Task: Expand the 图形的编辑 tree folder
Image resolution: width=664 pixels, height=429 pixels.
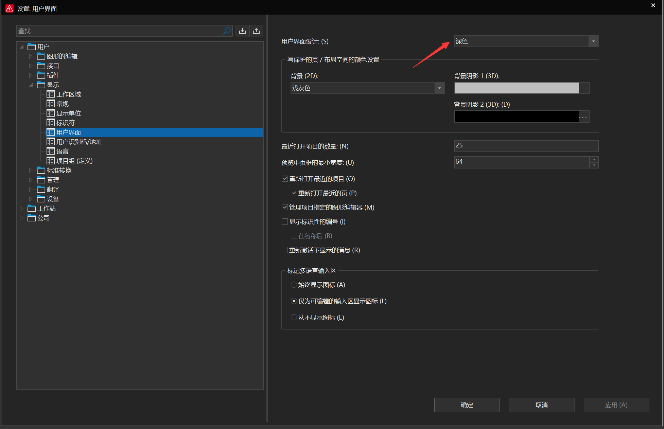Action: [x=31, y=56]
